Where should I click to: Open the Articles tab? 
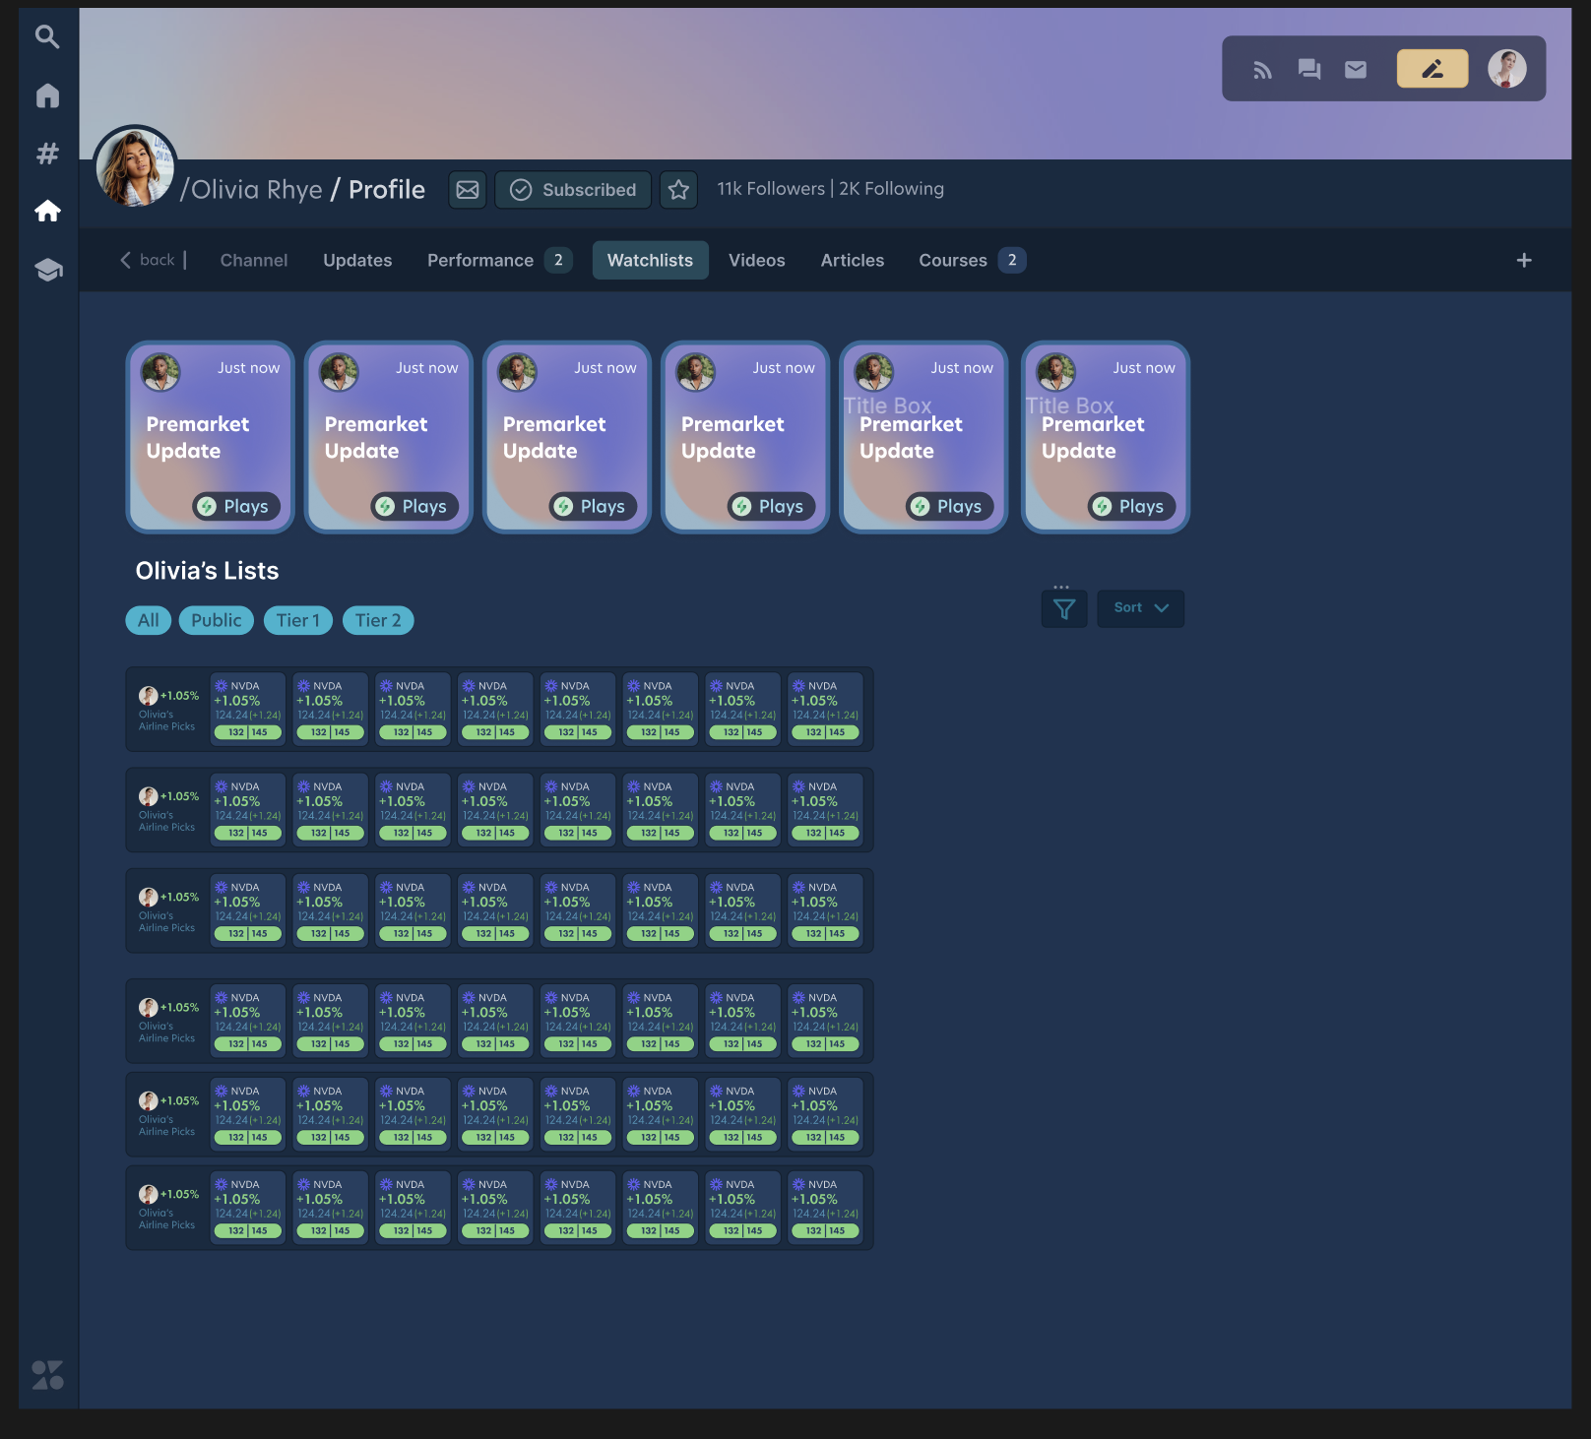coord(852,260)
